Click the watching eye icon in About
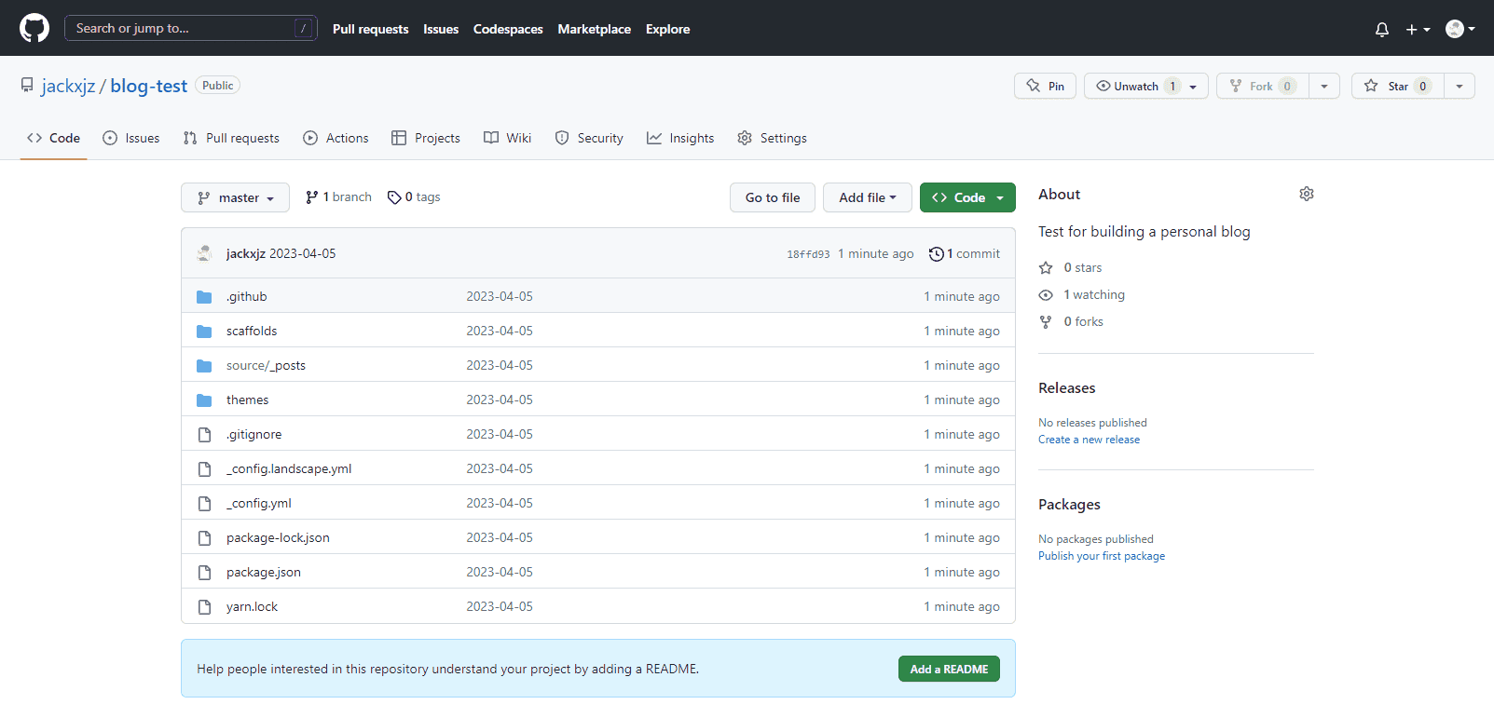The width and height of the screenshot is (1494, 718). coord(1046,295)
